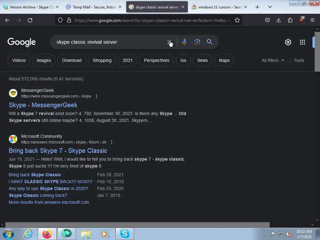Click the Firefox taskbar icon
The width and height of the screenshot is (320, 240).
point(47,234)
